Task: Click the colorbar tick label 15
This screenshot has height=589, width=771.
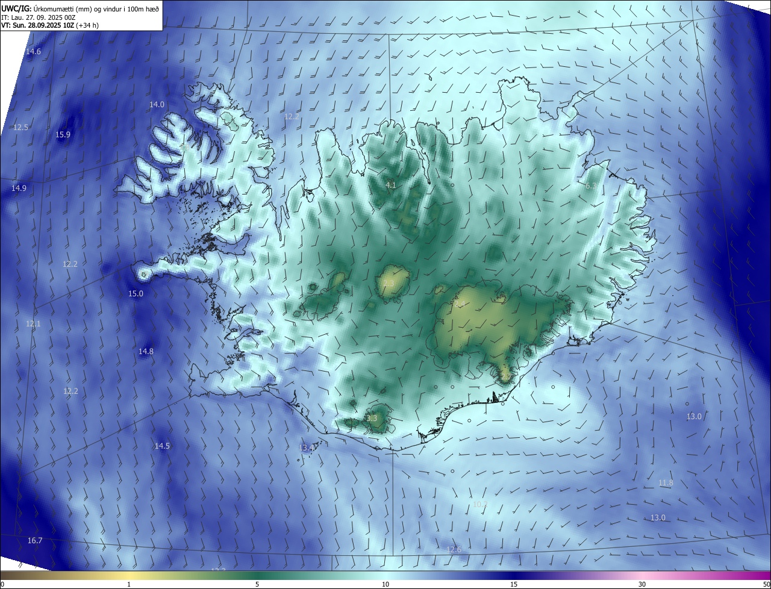Action: 514,584
